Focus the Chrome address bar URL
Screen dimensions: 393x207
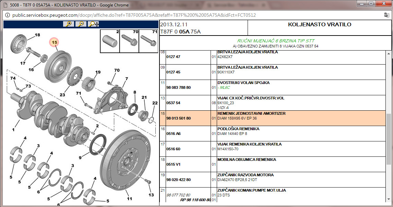[x=134, y=15]
